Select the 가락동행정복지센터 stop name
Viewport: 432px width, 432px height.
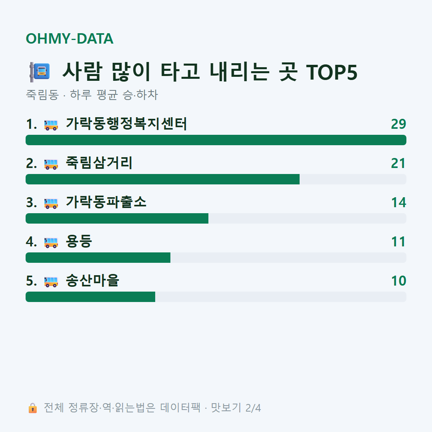[126, 124]
